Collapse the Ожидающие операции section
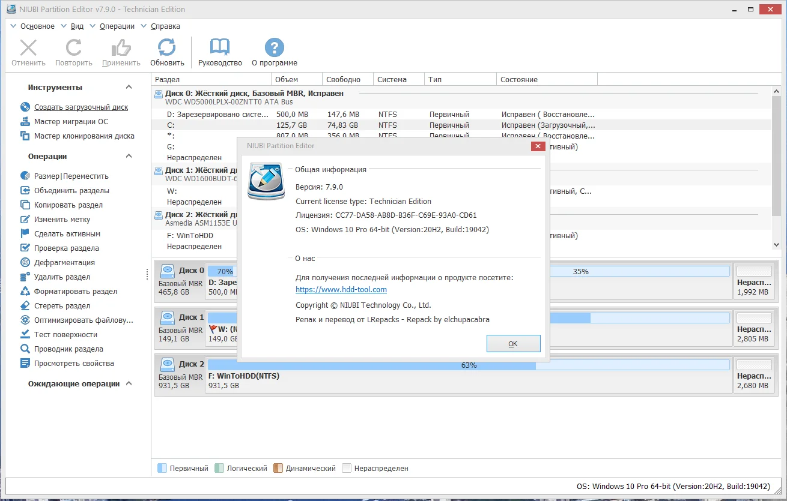 [x=129, y=384]
